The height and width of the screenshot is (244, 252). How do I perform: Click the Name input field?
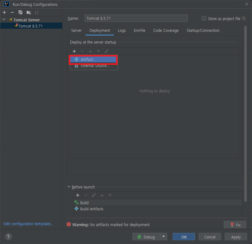(136, 18)
